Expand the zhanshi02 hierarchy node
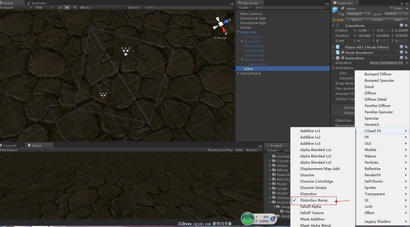The height and width of the screenshot is (227, 410). click(242, 41)
